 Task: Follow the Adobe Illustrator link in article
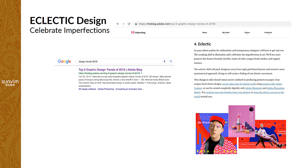point(254,88)
